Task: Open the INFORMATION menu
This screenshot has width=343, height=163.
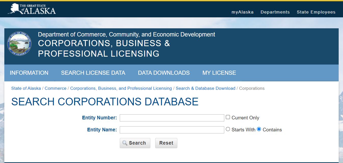Action: [x=29, y=73]
